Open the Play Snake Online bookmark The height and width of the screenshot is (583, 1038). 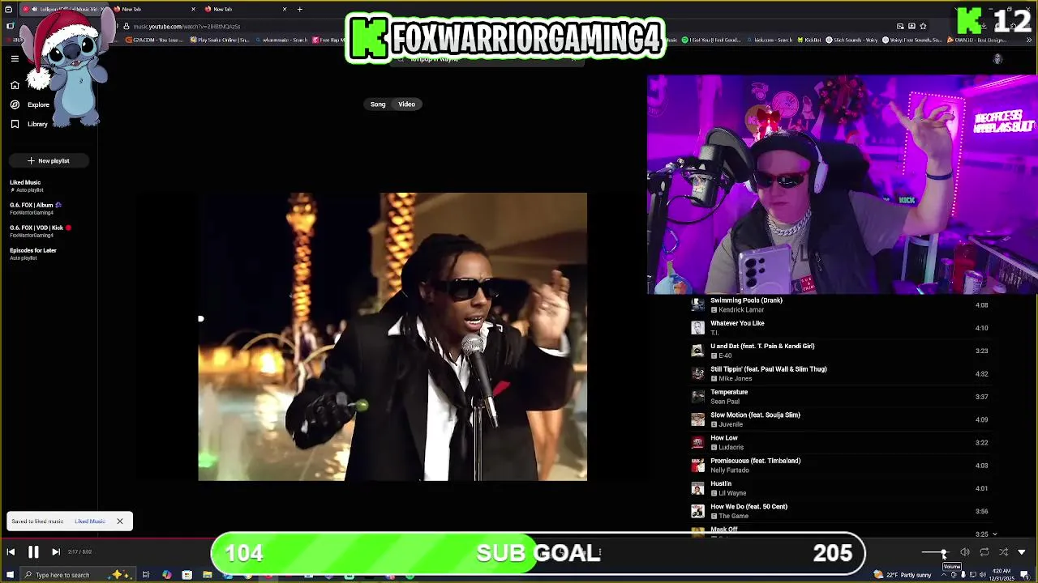(x=221, y=40)
